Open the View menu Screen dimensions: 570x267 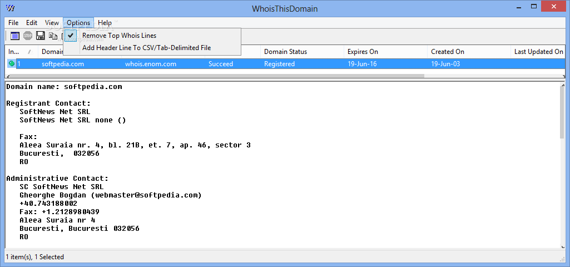[52, 23]
